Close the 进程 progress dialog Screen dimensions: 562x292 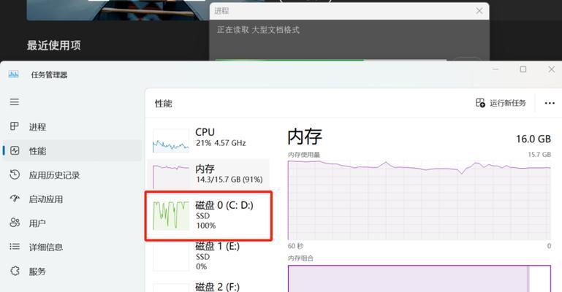tap(479, 11)
